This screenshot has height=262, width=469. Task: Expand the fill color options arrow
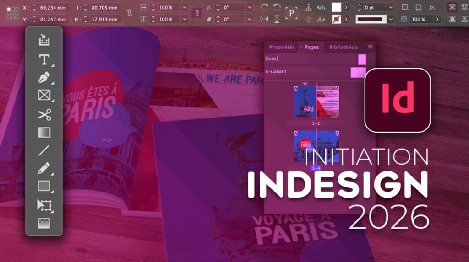(346, 7)
